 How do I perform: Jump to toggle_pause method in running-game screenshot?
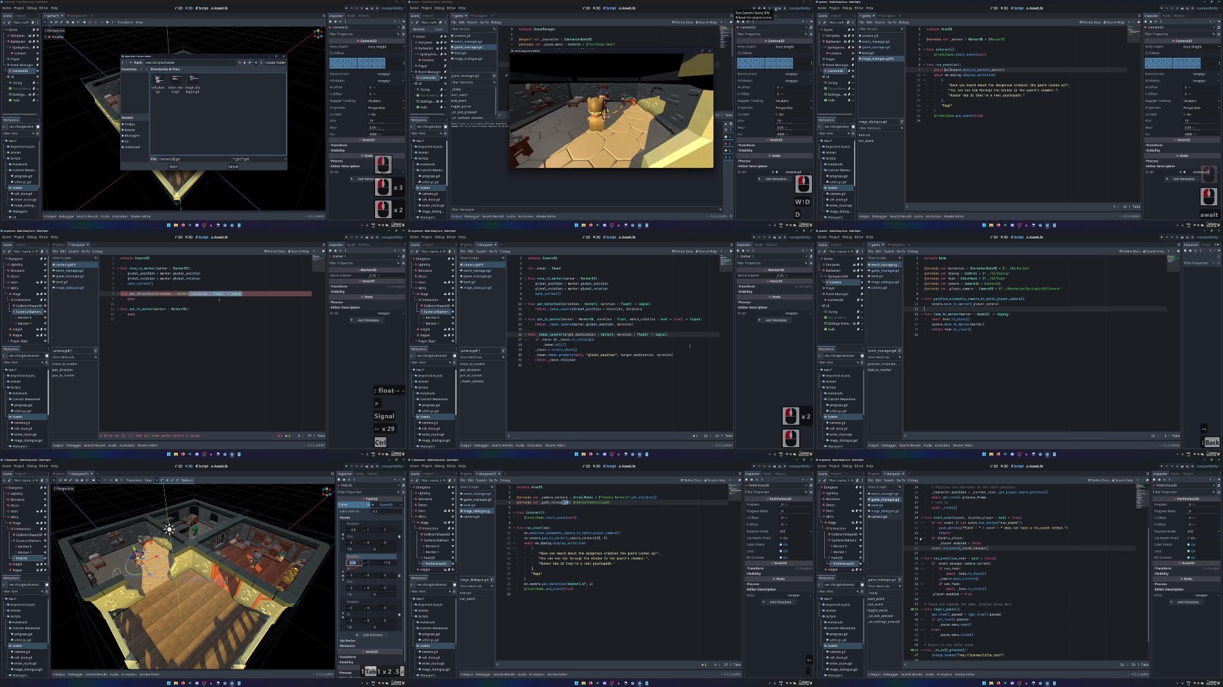(461, 106)
